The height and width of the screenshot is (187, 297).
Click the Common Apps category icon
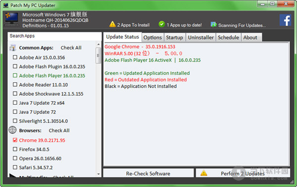pyautogui.click(x=13, y=48)
